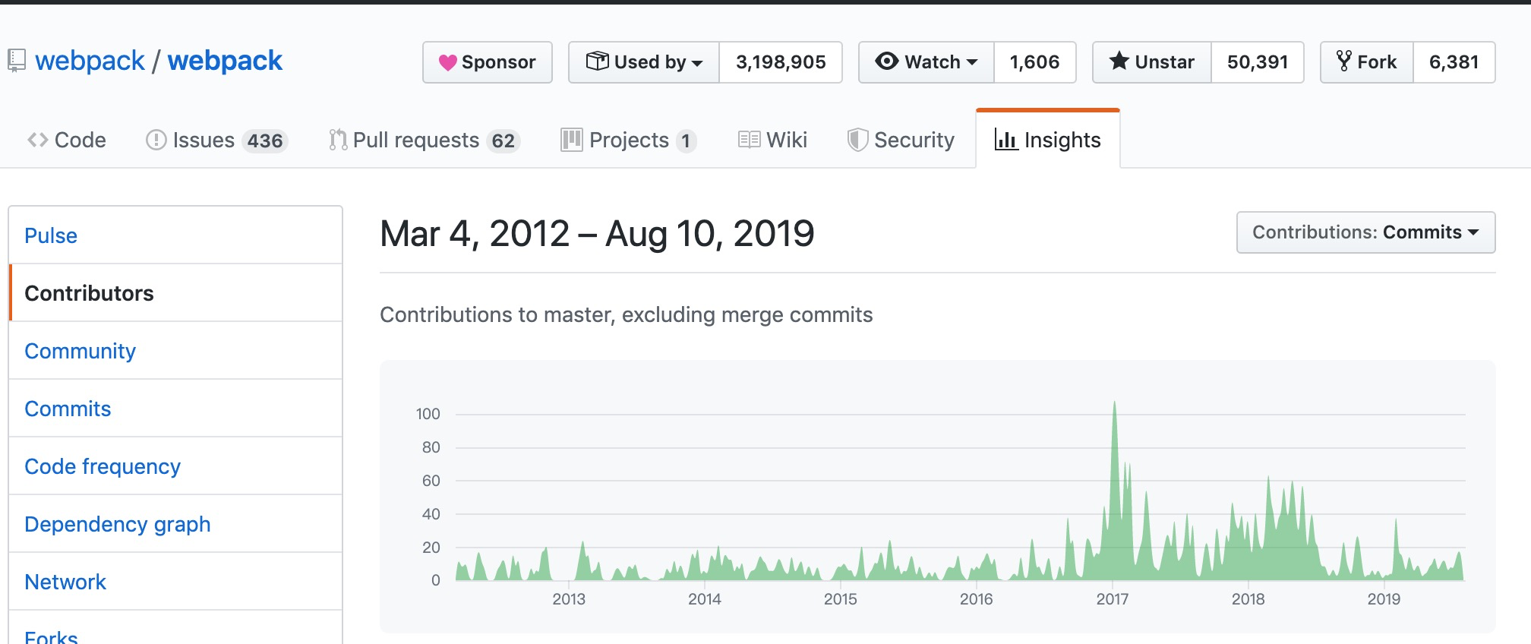
Task: Click the Insights bar chart icon
Action: 1005,140
